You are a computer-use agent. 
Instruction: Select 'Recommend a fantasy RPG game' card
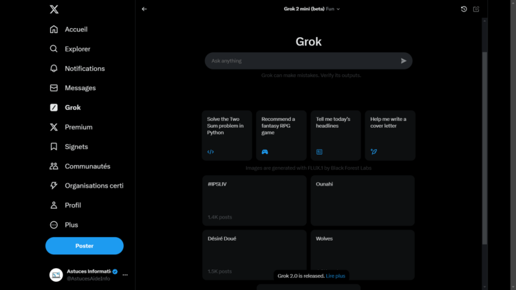(x=281, y=135)
